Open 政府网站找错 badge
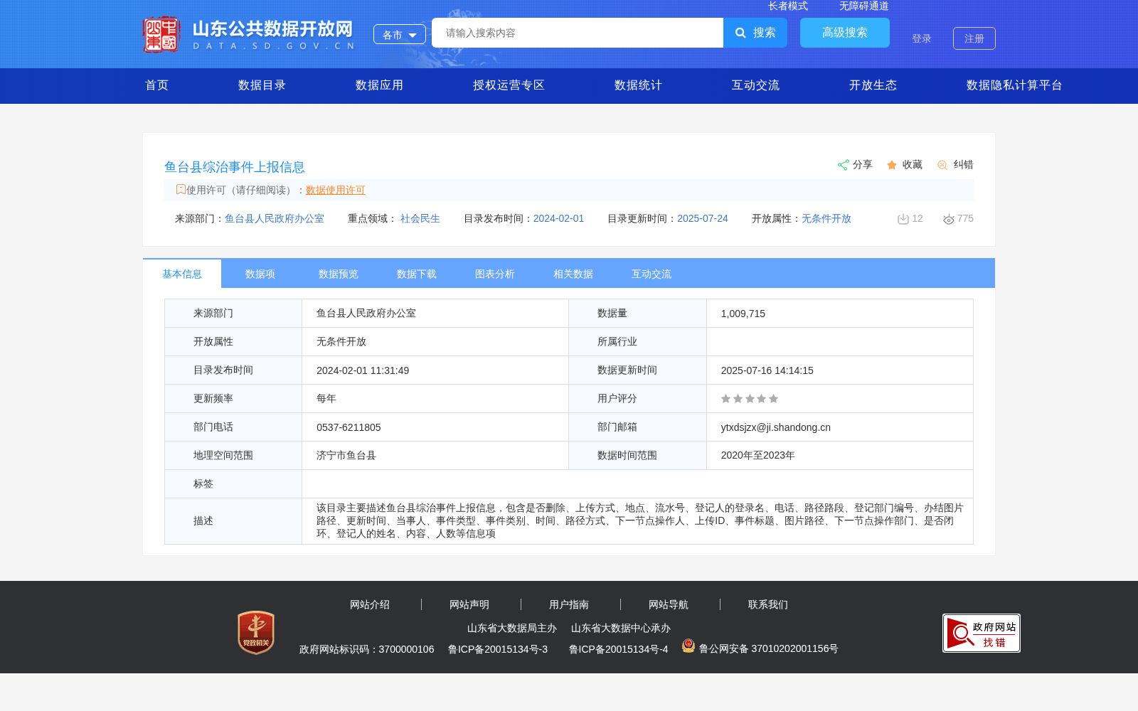Viewport: 1138px width, 711px height. tap(982, 633)
